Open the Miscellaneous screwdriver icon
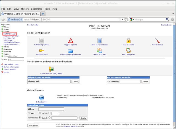Viewport: 176px width, 129px height. click(x=157, y=41)
